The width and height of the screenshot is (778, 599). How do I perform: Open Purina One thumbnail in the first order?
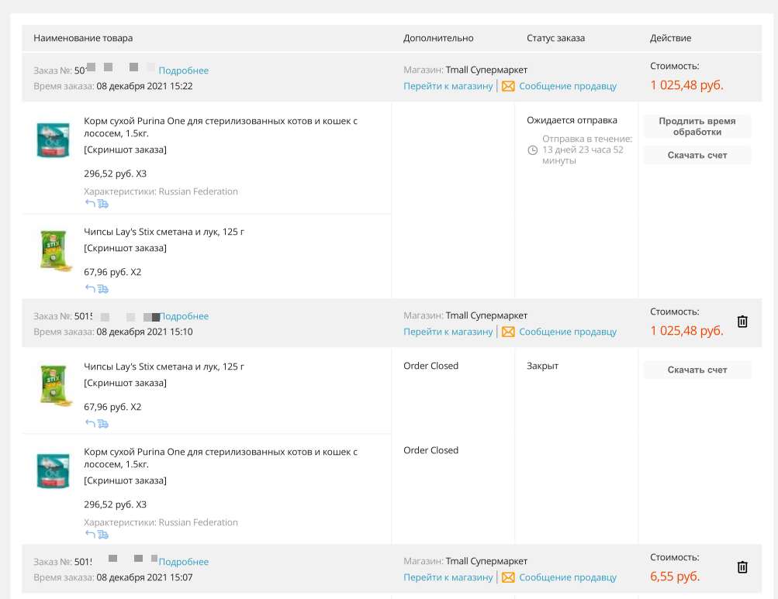(53, 139)
